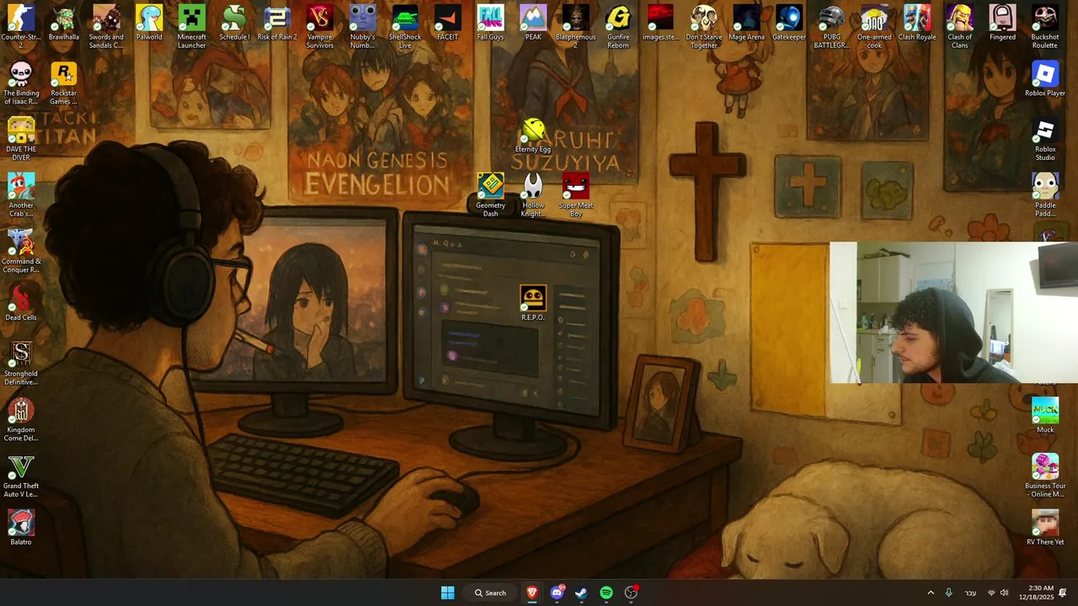This screenshot has width=1078, height=606.
Task: Select the Business Tour Online icon
Action: [x=1045, y=476]
